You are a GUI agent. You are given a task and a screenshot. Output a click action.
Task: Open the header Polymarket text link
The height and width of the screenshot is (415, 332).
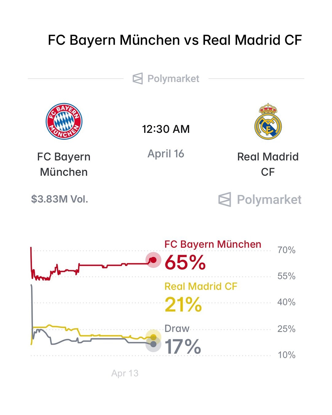[173, 79]
